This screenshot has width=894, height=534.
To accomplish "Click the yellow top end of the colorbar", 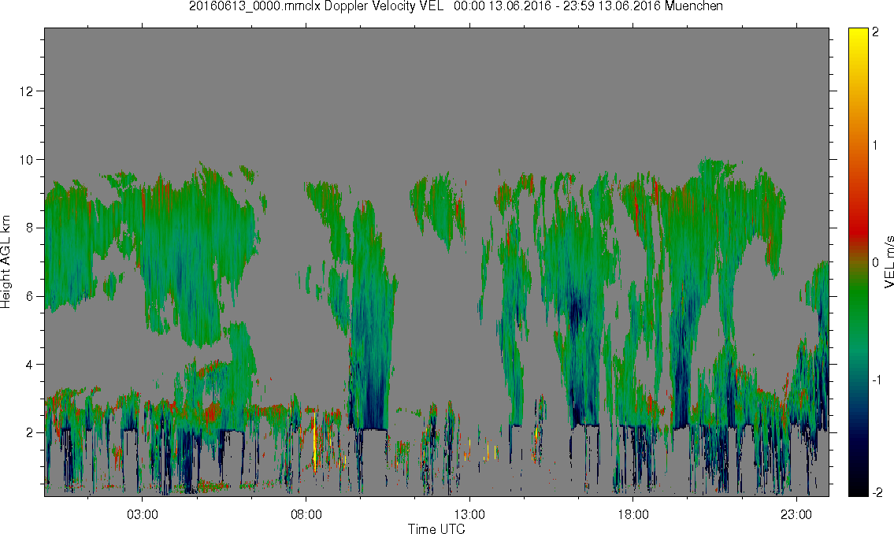I will pos(858,37).
